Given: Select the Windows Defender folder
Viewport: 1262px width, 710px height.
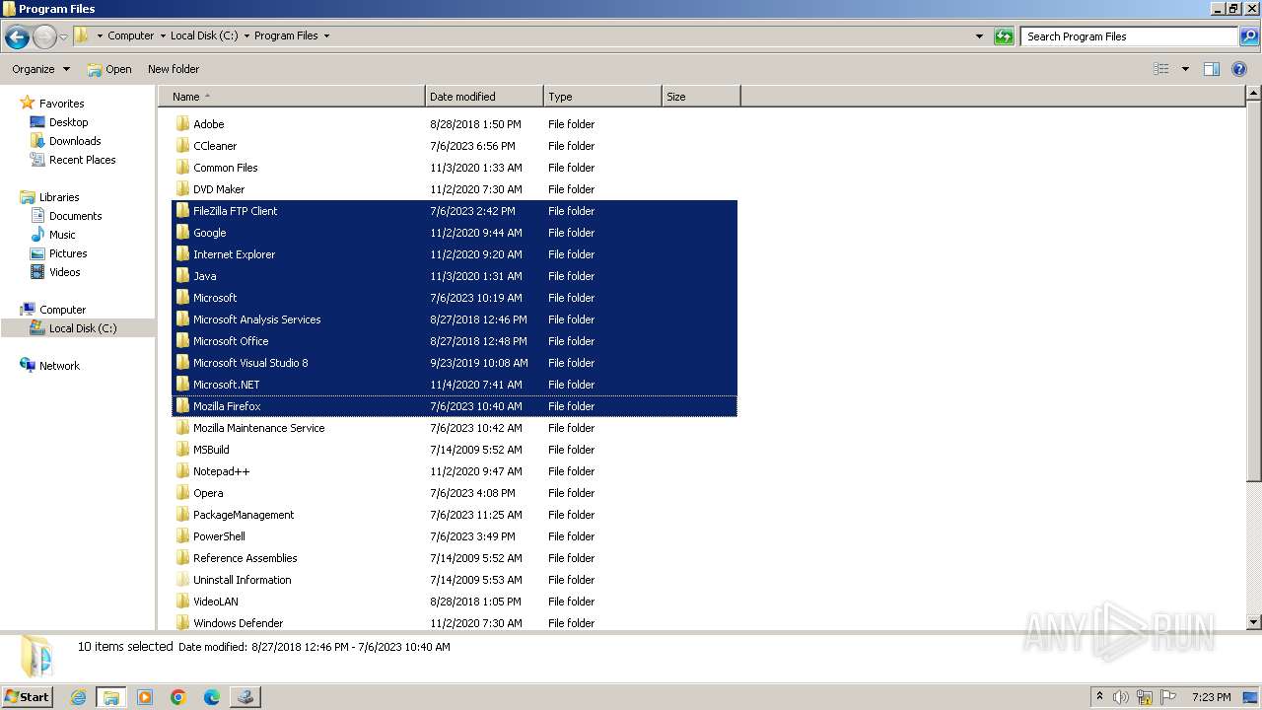Looking at the screenshot, I should click(238, 623).
